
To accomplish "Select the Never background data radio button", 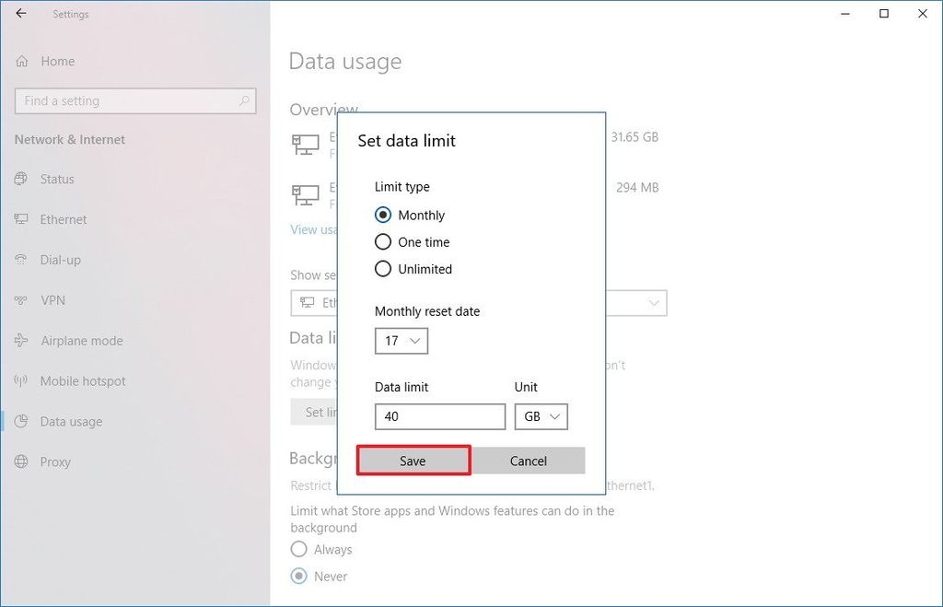I will 298,576.
